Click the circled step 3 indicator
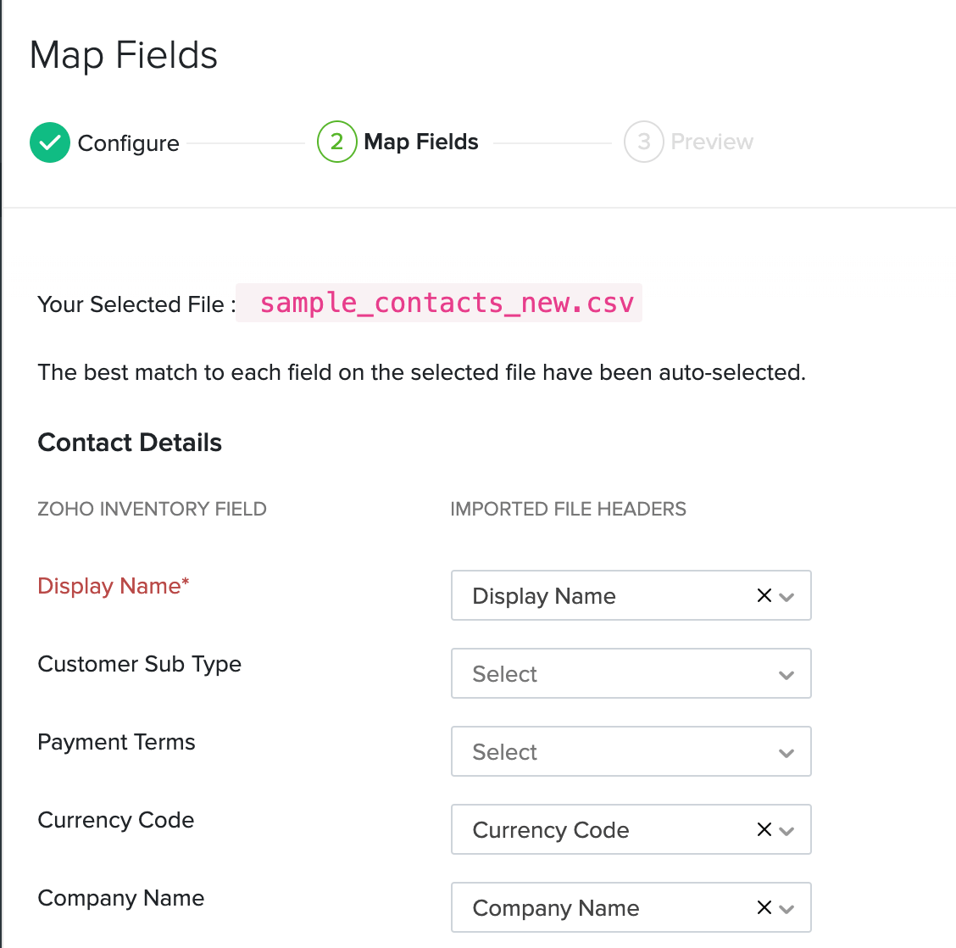 tap(643, 142)
